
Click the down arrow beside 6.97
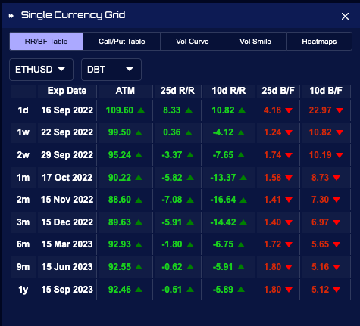[x=337, y=222]
